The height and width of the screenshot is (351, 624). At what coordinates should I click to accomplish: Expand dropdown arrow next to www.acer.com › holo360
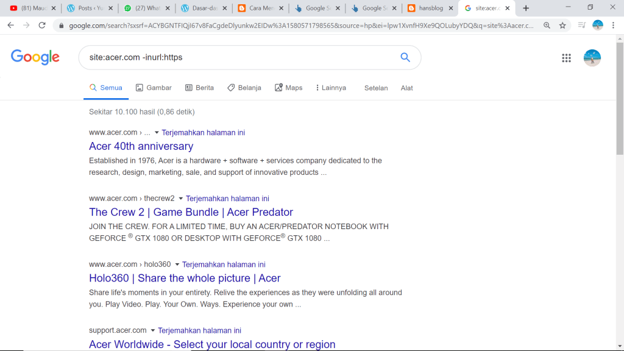pos(177,264)
